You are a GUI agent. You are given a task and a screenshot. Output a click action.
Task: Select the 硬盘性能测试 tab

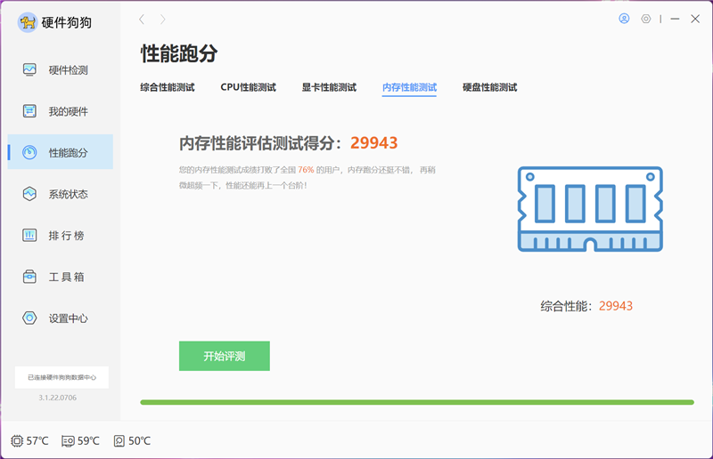[x=489, y=87]
